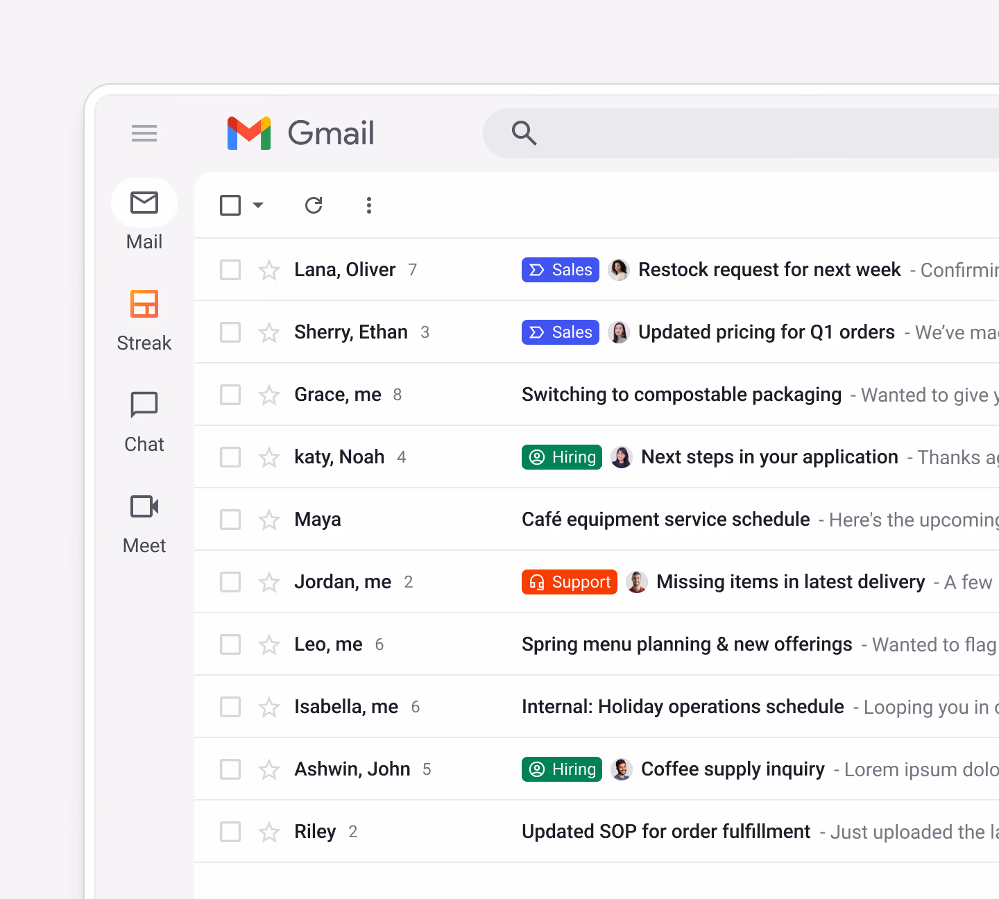Star the Ashwin, John conversation
999x899 pixels.
pos(269,769)
